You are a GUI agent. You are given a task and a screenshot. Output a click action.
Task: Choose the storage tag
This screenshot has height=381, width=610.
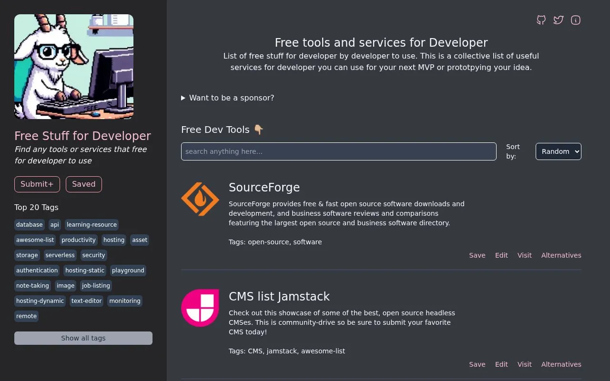coord(27,255)
